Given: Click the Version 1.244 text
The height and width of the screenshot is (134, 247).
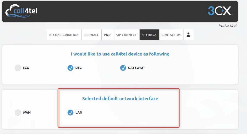Looking at the screenshot, I should [228, 26].
